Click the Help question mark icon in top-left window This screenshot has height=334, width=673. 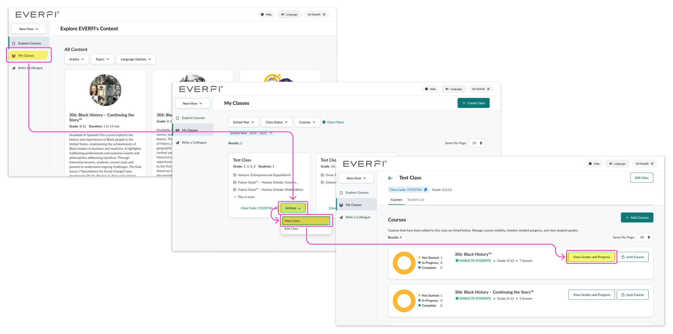pos(262,15)
